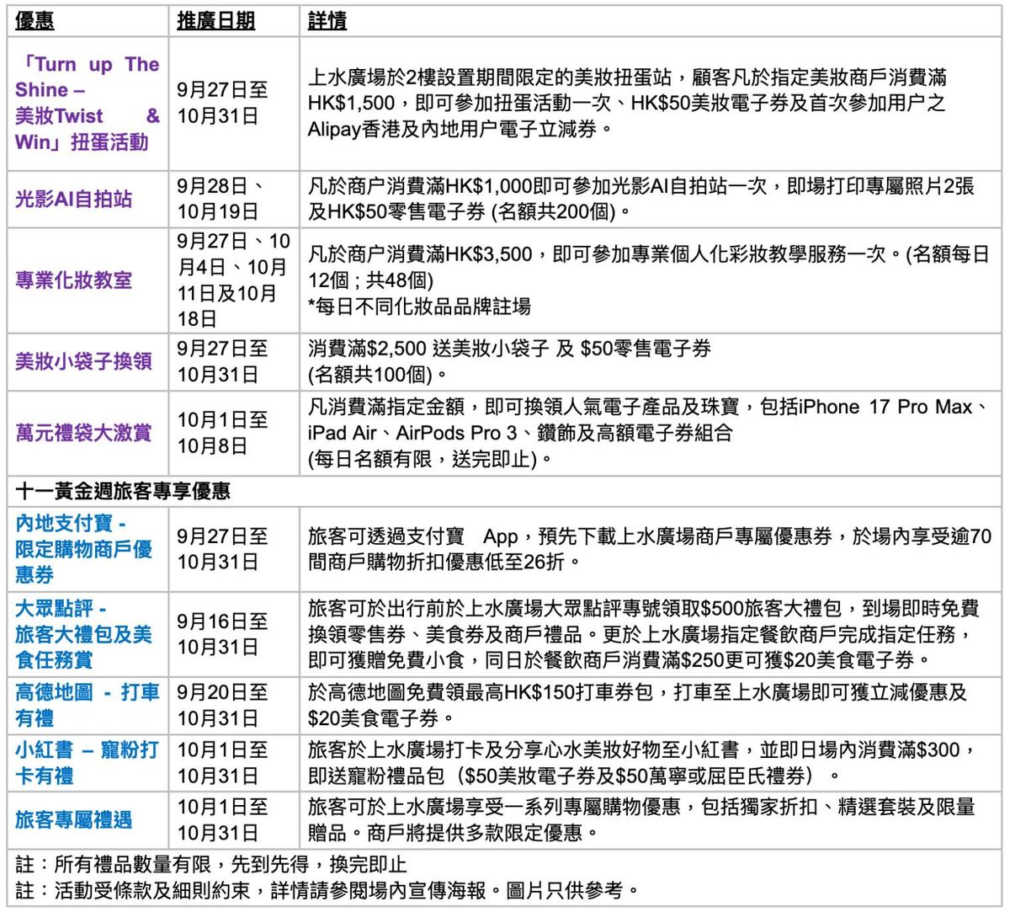
Task: Select the 內地支付寶 限定購物商戶優惠券 title
Action: (83, 549)
